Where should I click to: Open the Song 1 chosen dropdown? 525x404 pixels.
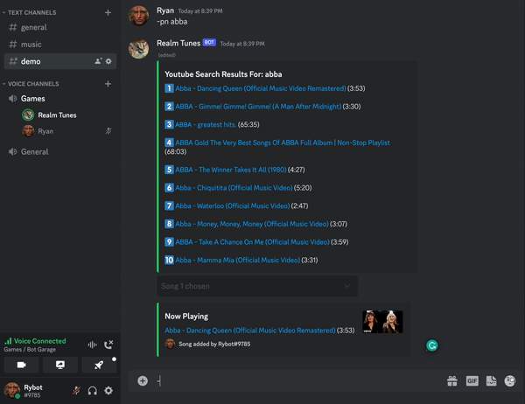257,286
